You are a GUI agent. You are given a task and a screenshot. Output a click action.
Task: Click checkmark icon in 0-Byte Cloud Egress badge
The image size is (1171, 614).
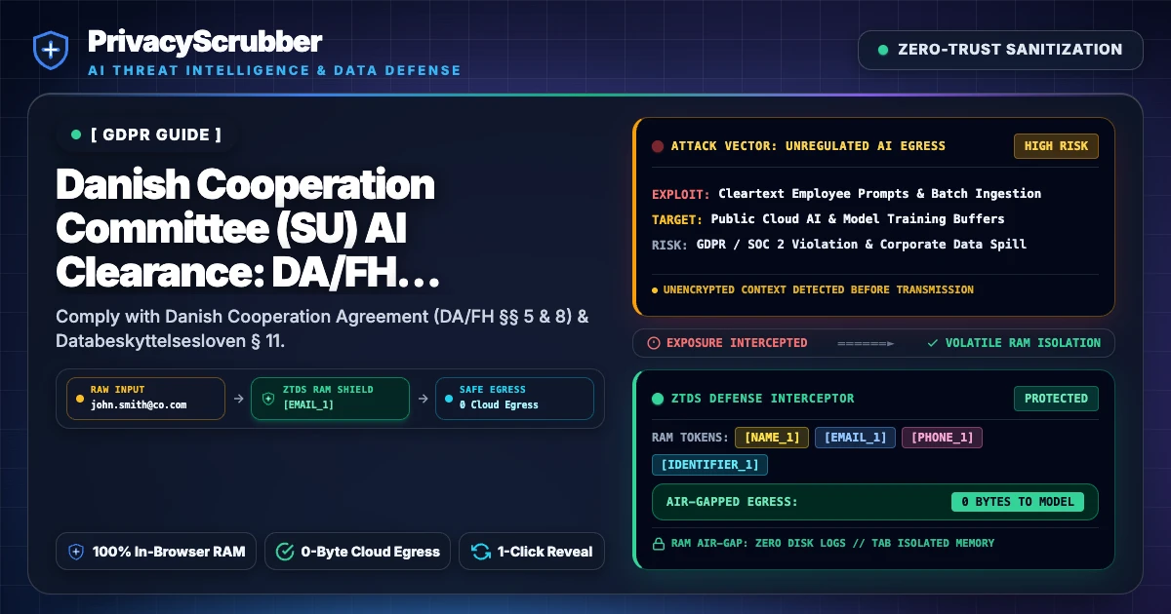285,552
